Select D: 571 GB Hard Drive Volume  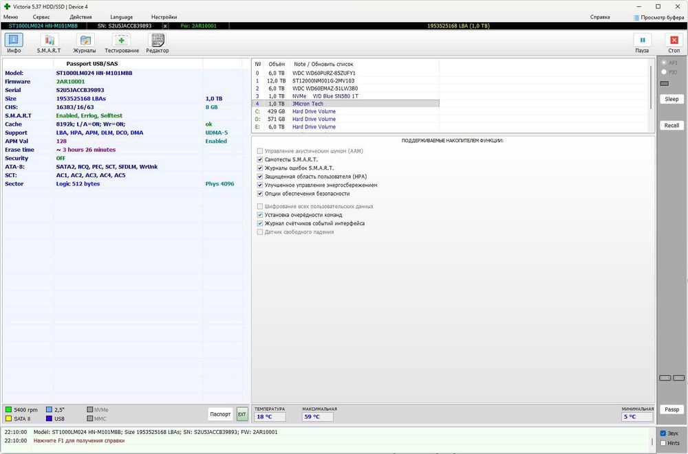(x=346, y=120)
